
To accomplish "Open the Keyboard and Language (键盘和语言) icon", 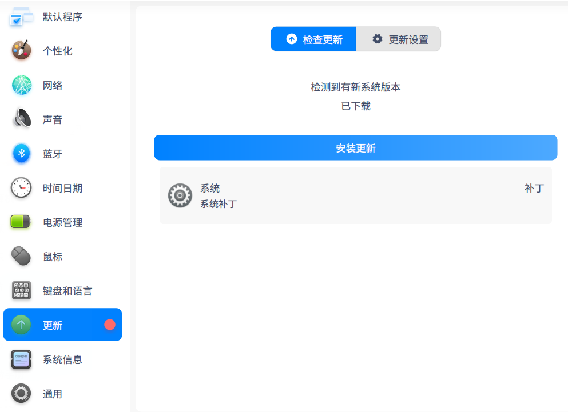I will [x=22, y=291].
